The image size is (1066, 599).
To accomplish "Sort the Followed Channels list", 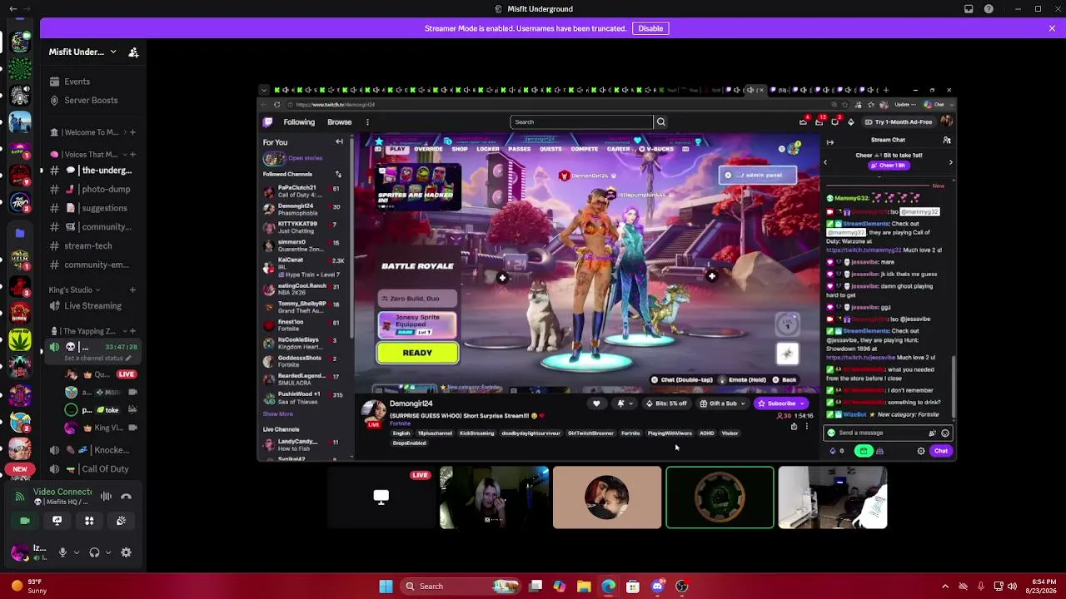I will [338, 174].
